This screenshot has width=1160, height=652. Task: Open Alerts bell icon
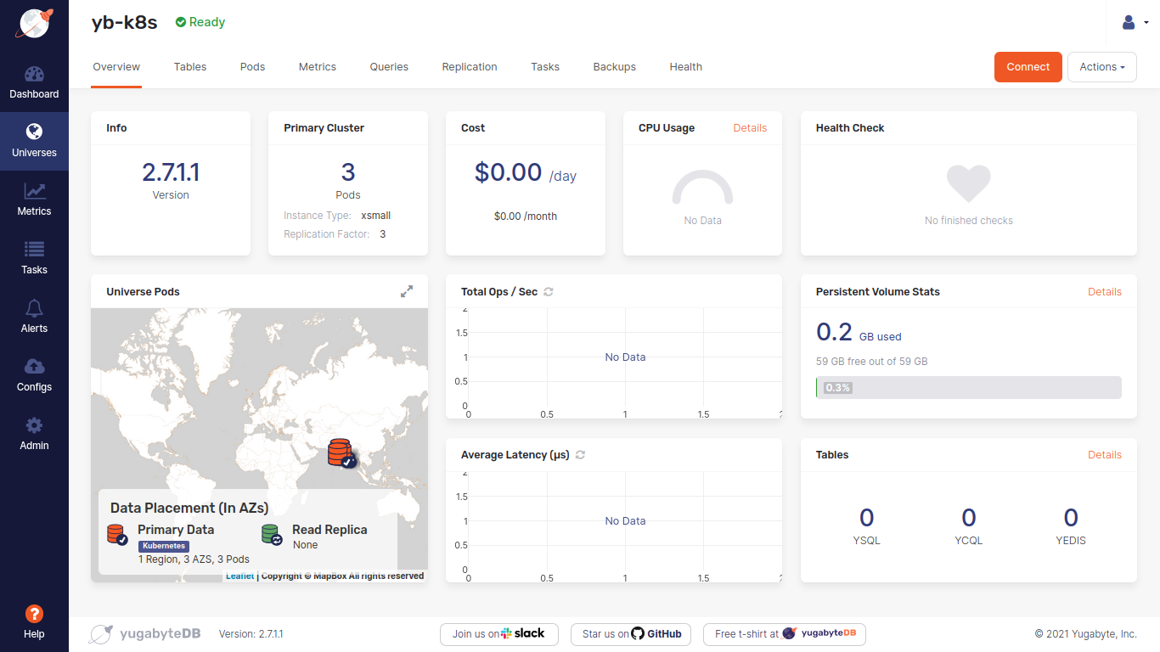tap(34, 309)
